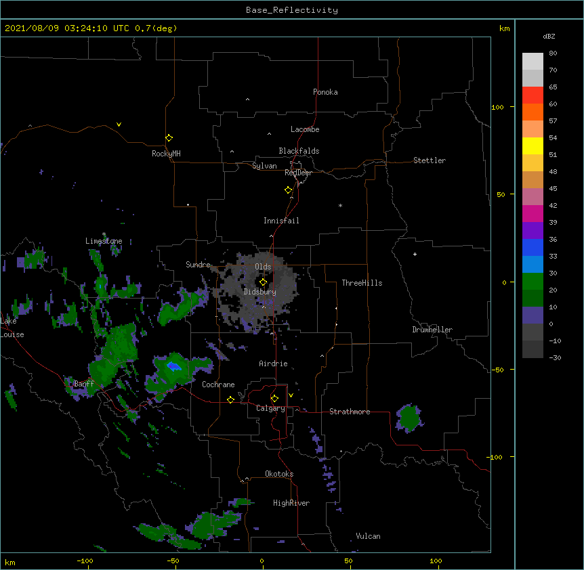Click the blue storm core north of Cochrane
Image resolution: width=584 pixels, height=570 pixels.
pos(174,366)
